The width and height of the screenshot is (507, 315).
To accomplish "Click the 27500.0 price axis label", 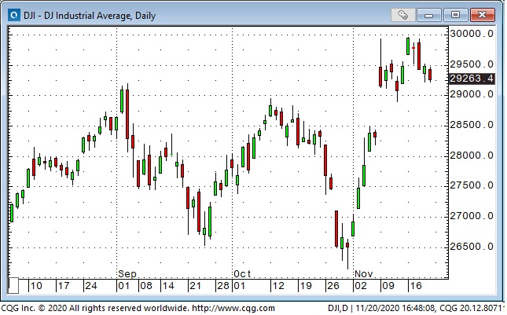I will (x=472, y=185).
